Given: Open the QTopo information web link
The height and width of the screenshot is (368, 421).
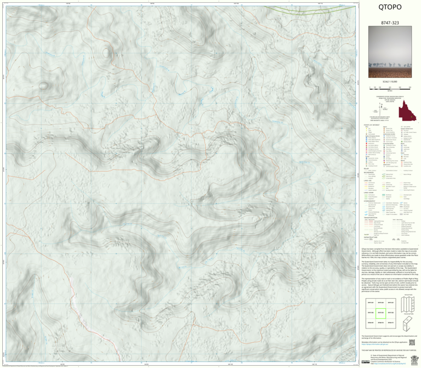Looking at the screenshot, I should 375,344.
